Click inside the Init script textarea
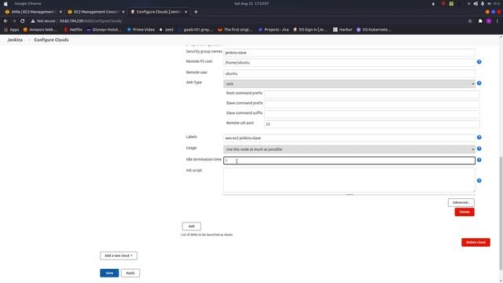 (349, 180)
